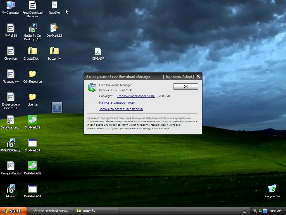Select fdminst installer icon

[x=11, y=191]
